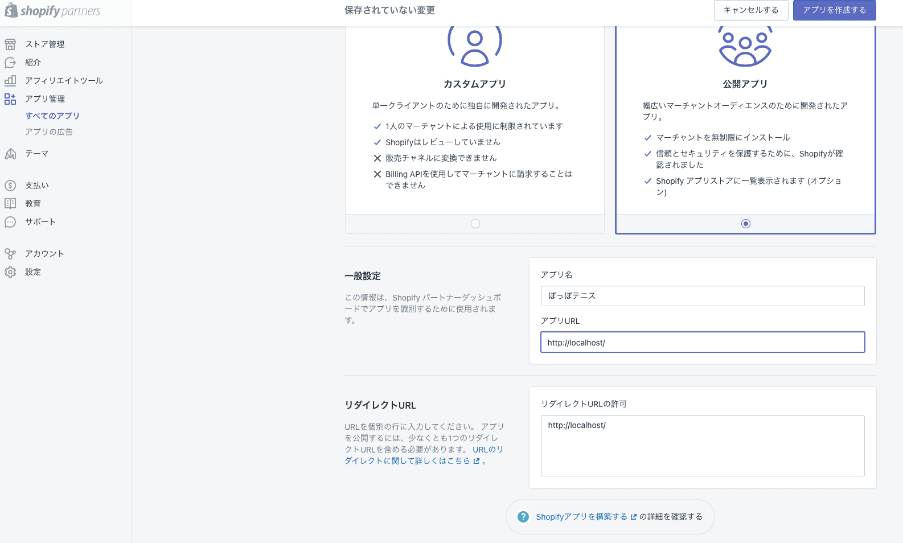Click the キャンセルする button
Image resolution: width=903 pixels, height=543 pixels.
tap(751, 10)
